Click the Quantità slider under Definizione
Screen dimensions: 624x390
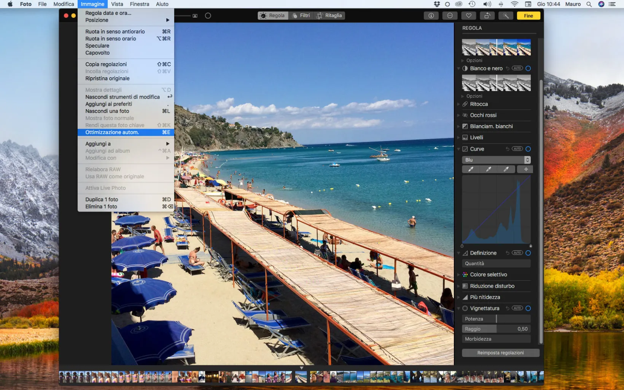click(x=496, y=263)
